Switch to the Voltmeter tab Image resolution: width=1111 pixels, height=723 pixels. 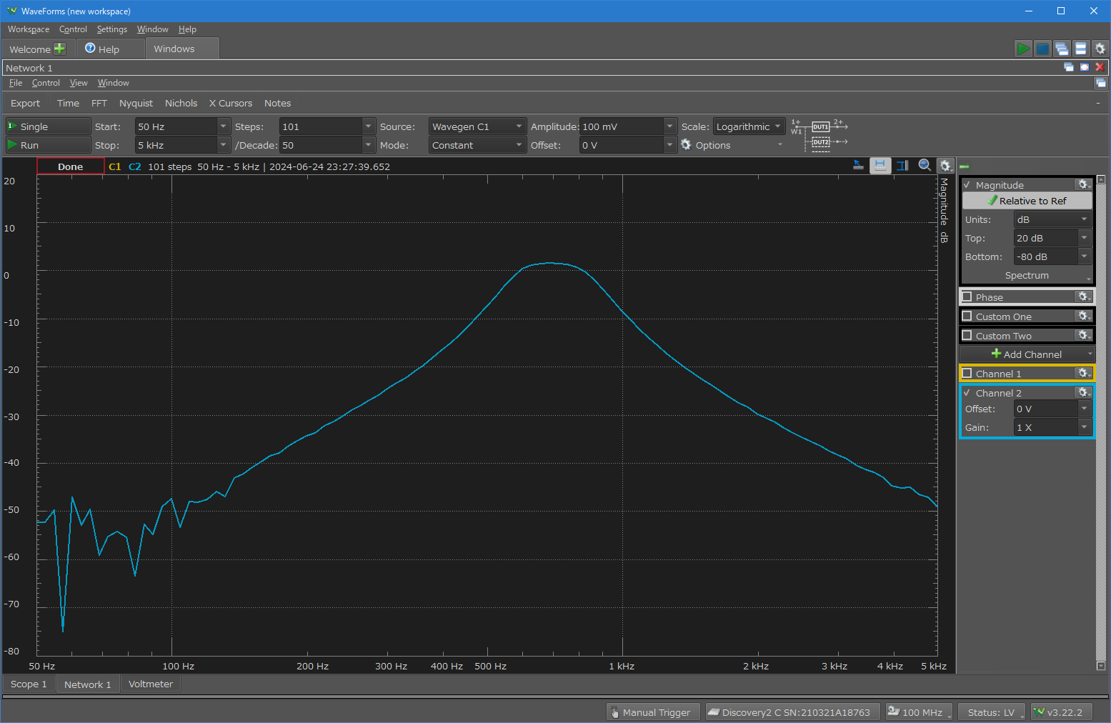tap(151, 684)
